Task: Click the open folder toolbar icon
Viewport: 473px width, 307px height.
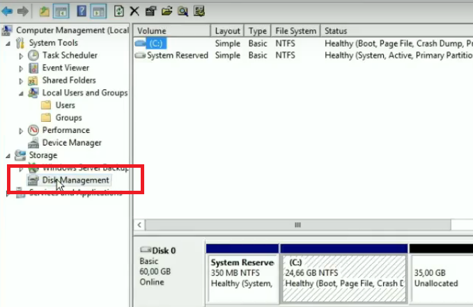Action: [166, 11]
